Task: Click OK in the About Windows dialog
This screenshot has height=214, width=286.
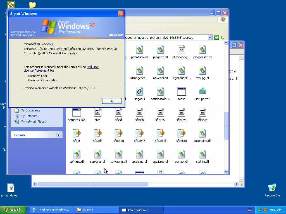Action: 112,101
